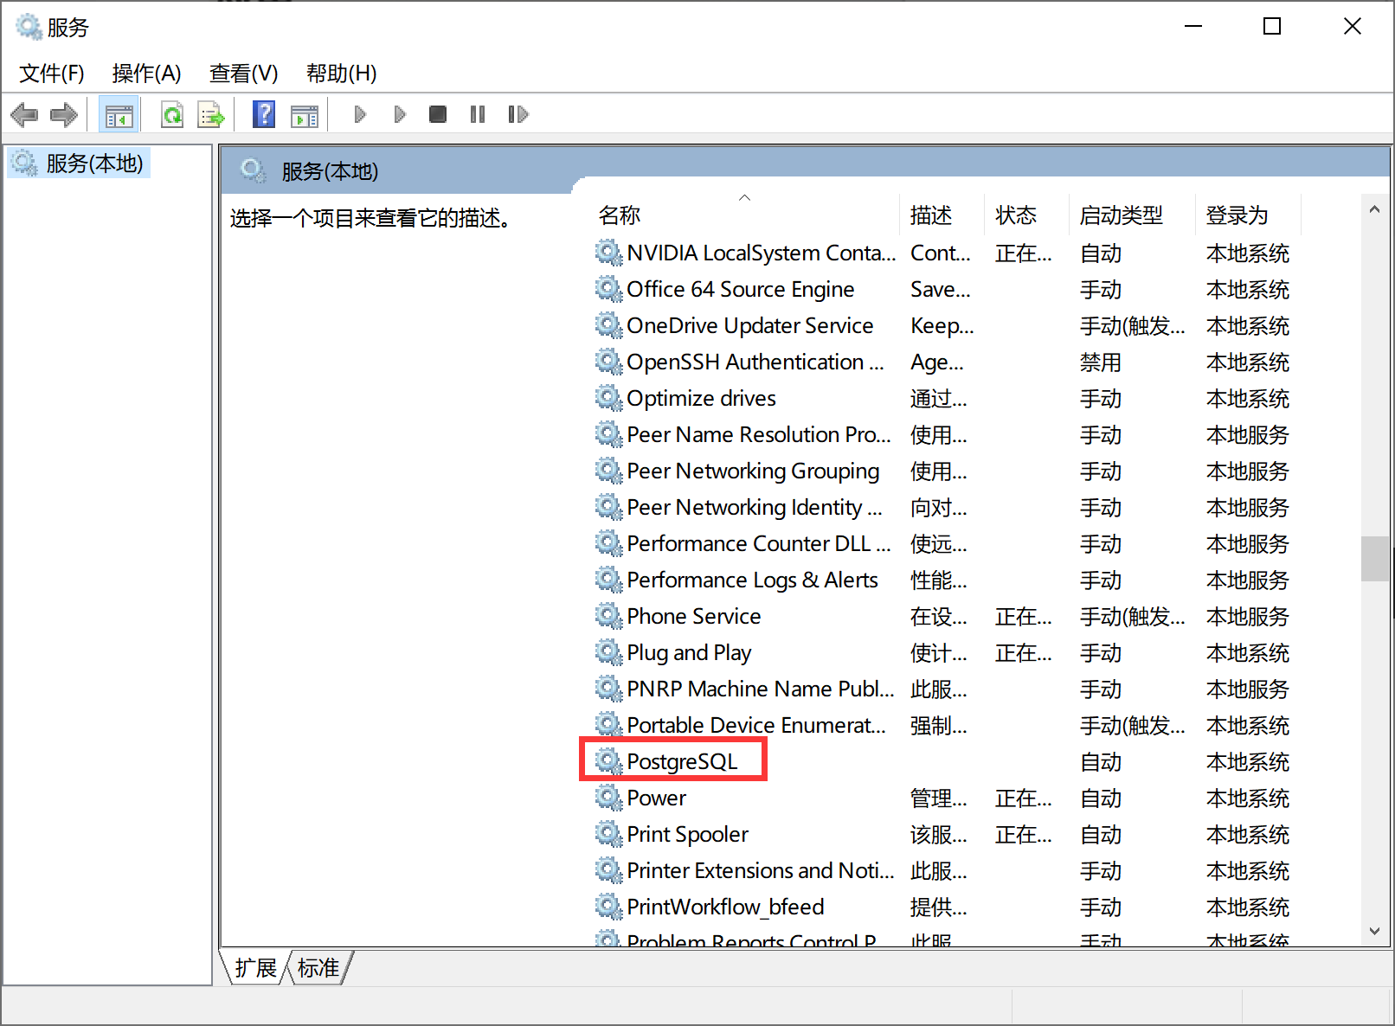Open the 操作(A) menu

point(146,74)
